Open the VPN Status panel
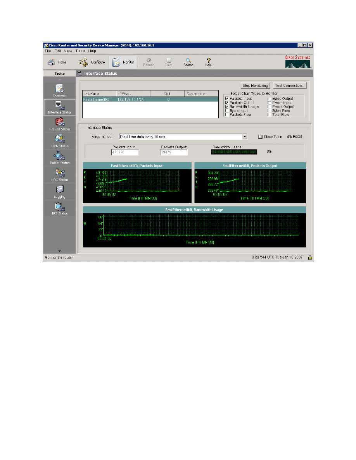 coord(59,140)
